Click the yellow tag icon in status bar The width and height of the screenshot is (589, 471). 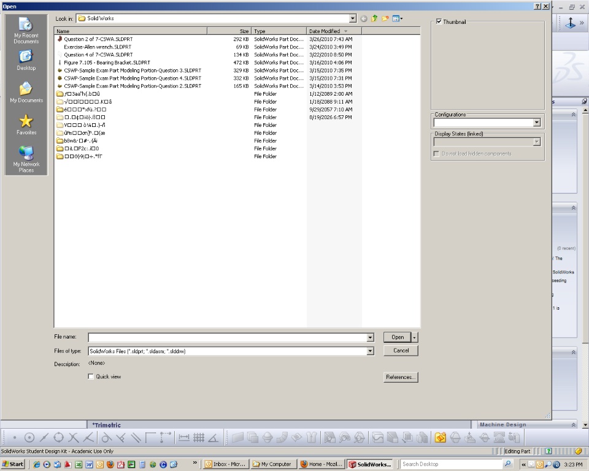pos(578,451)
